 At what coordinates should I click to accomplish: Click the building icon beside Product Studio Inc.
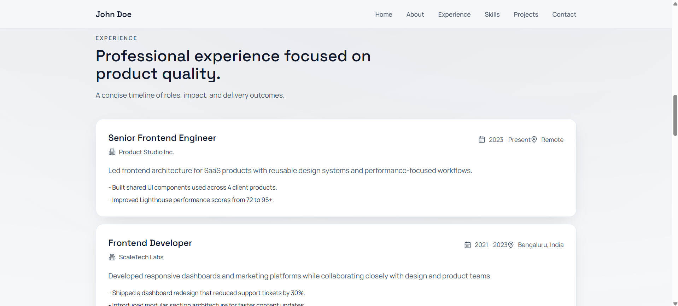click(112, 152)
